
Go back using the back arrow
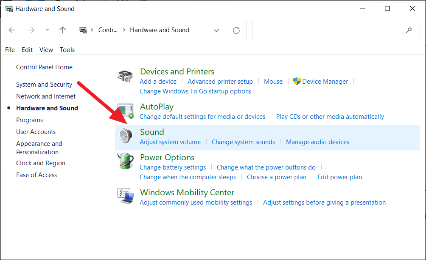(x=12, y=30)
